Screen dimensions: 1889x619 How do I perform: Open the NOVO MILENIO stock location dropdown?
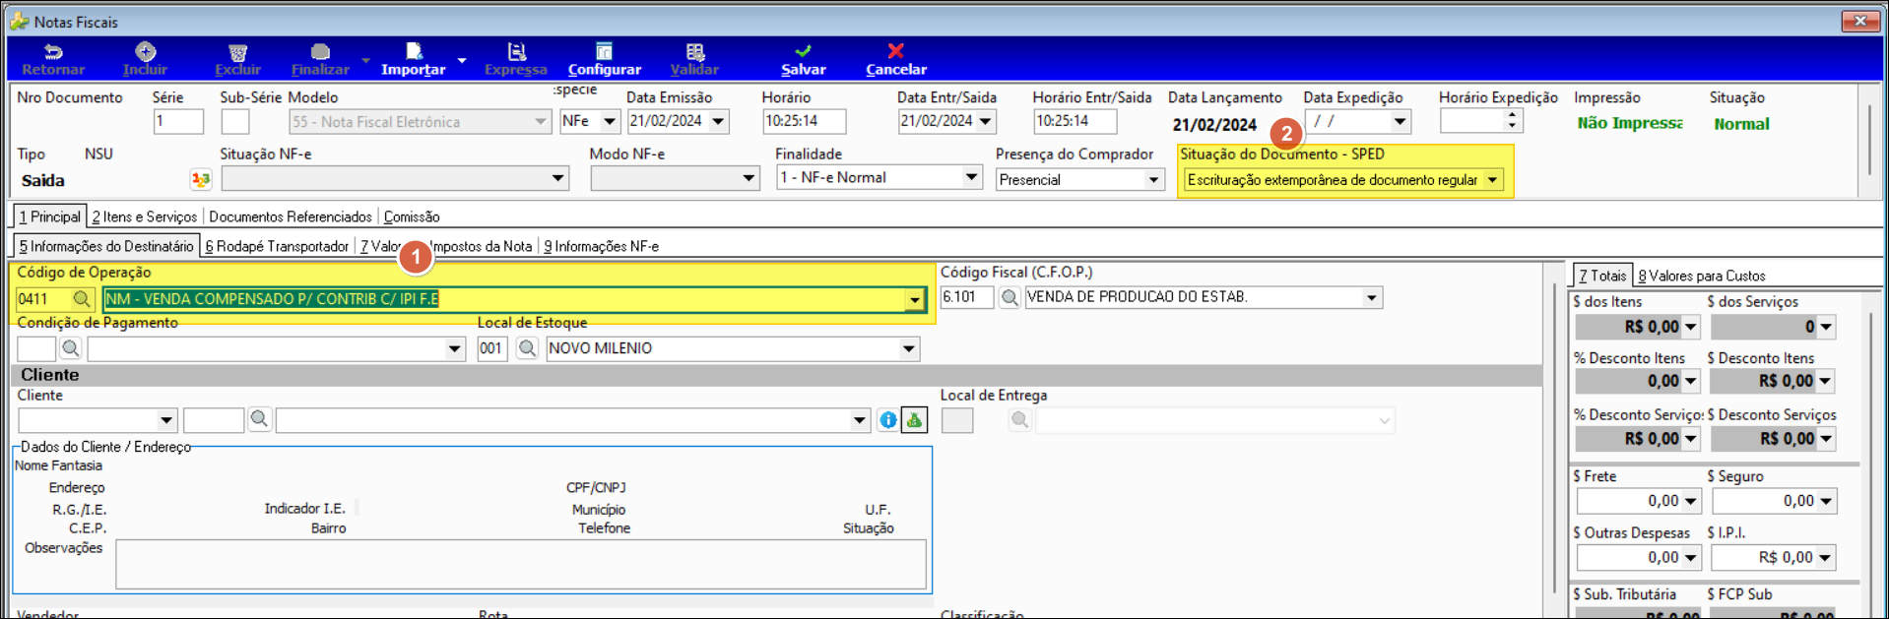909,348
